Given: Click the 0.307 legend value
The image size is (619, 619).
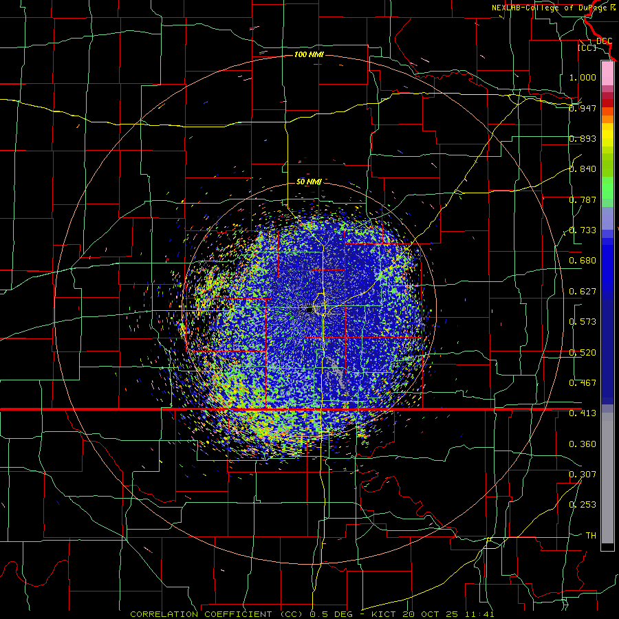Looking at the screenshot, I should [x=583, y=475].
